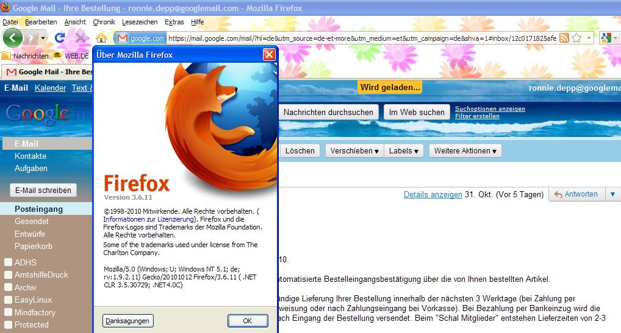Open the Extras menu
Viewport: 621px width, 333px height.
coord(174,22)
